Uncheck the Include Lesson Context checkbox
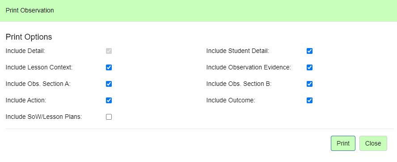Viewport: 397px width, 162px height. pyautogui.click(x=109, y=68)
